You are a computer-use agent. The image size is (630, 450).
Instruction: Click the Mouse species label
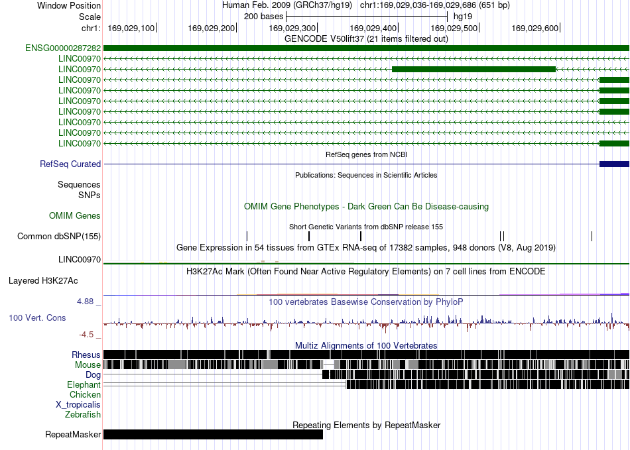pyautogui.click(x=88, y=365)
